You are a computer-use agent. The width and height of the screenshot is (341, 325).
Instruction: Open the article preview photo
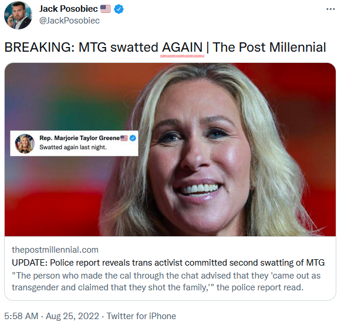coord(170,149)
